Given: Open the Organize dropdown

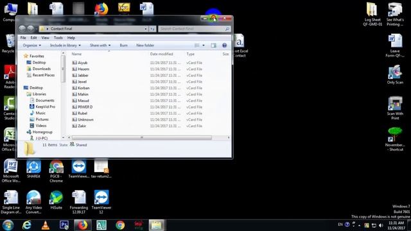Looking at the screenshot, I should 32,46.
